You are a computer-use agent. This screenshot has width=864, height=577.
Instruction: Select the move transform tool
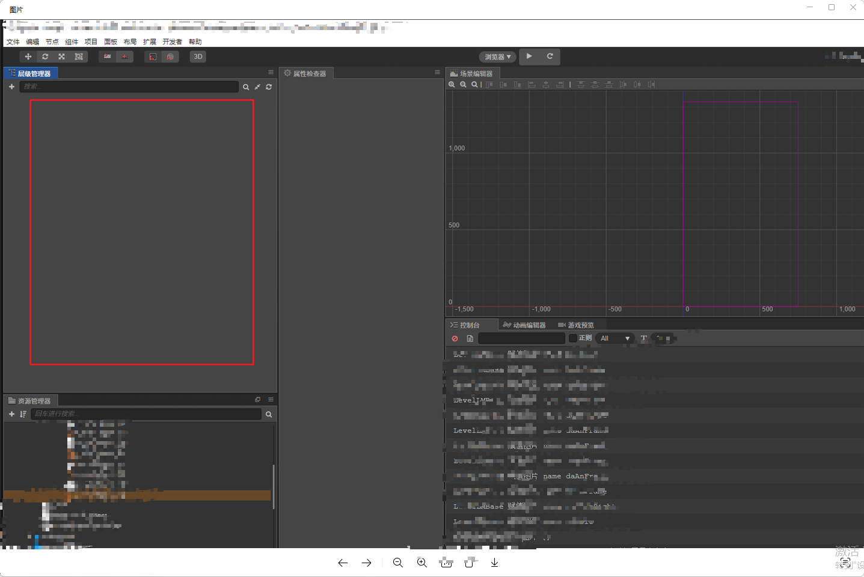point(28,56)
